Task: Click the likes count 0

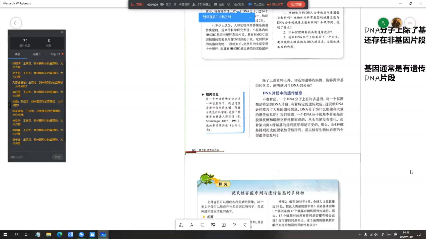Action: (x=49, y=41)
